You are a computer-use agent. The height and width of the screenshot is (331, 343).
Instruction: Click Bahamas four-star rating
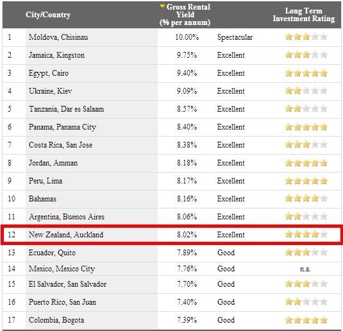[306, 199]
